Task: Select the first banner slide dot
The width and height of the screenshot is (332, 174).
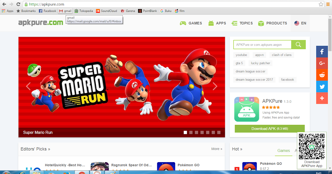Action: (185, 133)
